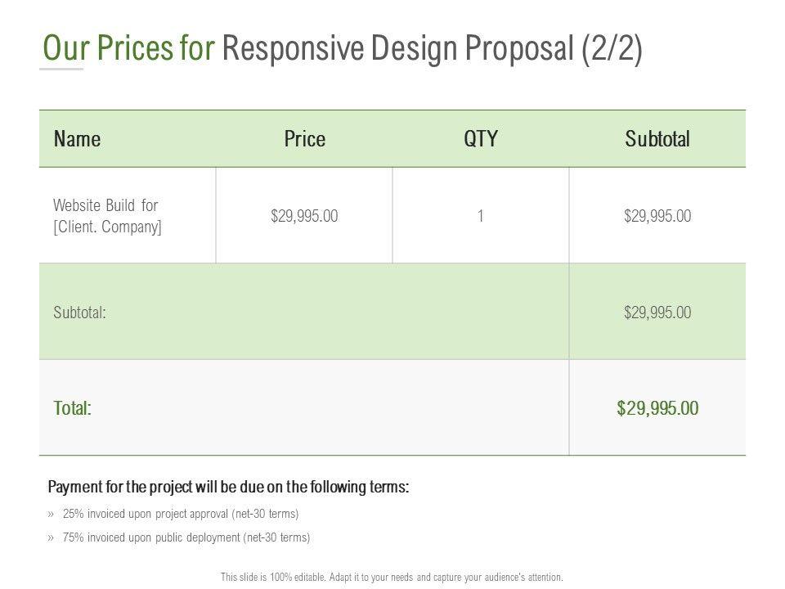
Task: Select the "Website Build for [Client. Company]" cell
Action: pyautogui.click(x=106, y=216)
